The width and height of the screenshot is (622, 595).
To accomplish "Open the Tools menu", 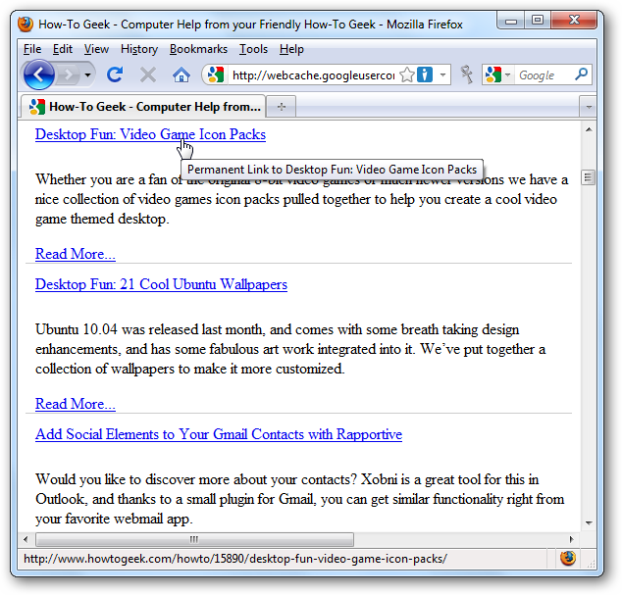I will (253, 49).
